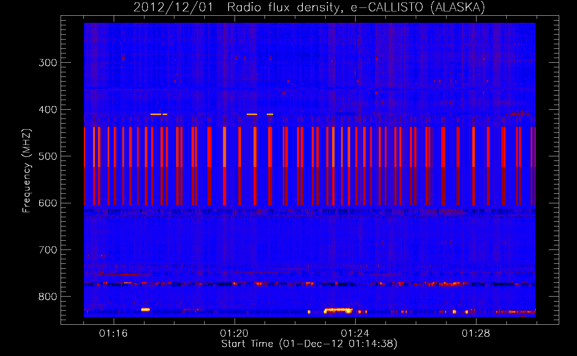Click the 300 frequency tick label
The image size is (577, 356).
[x=48, y=63]
